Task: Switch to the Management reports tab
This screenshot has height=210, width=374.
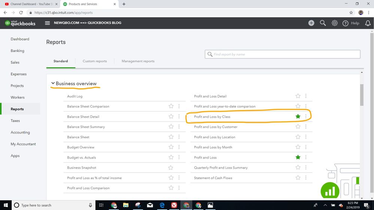Action: pos(138,61)
